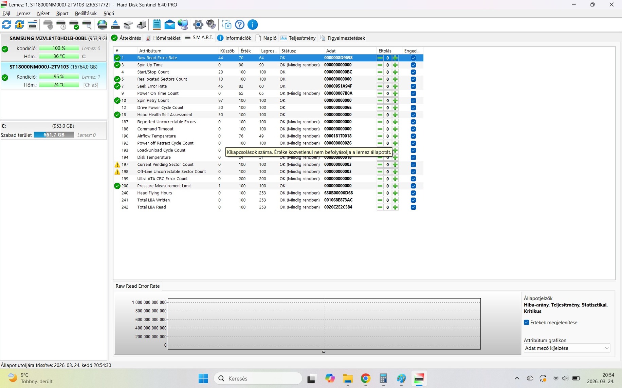This screenshot has width=622, height=388.
Task: Click the taskbar Keresés search box
Action: tap(258, 379)
